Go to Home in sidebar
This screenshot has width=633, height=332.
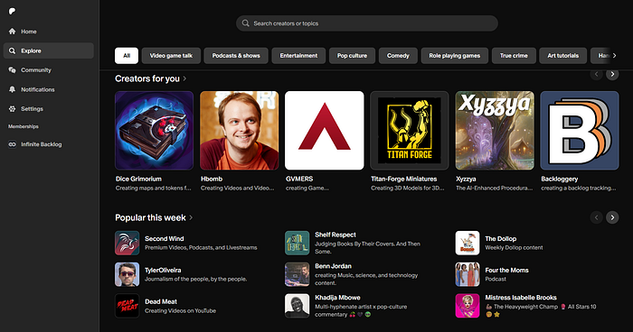pos(49,32)
